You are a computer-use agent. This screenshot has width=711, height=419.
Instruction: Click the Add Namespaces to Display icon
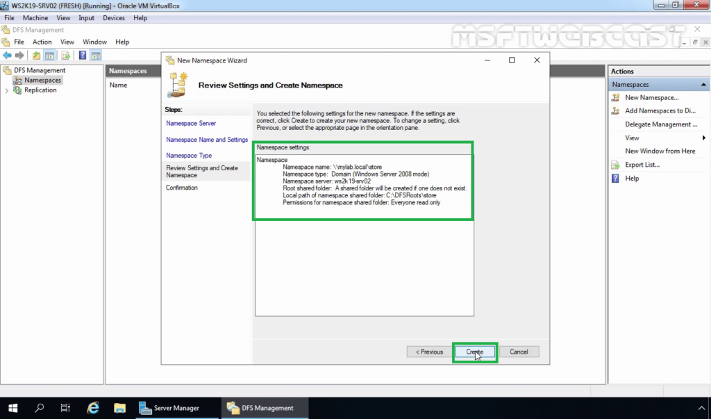coord(615,110)
